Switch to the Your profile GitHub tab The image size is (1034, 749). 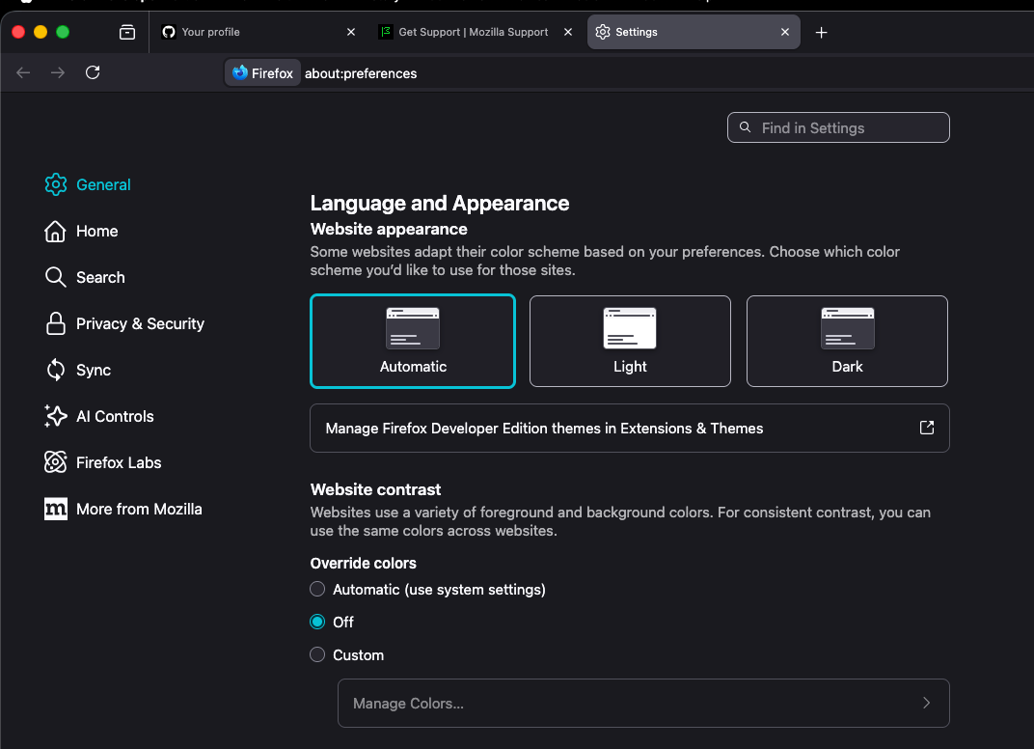coord(249,33)
